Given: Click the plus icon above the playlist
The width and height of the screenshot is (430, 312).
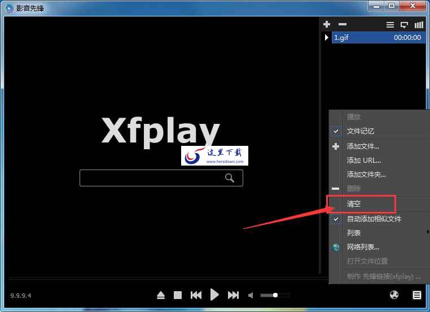Looking at the screenshot, I should point(327,24).
